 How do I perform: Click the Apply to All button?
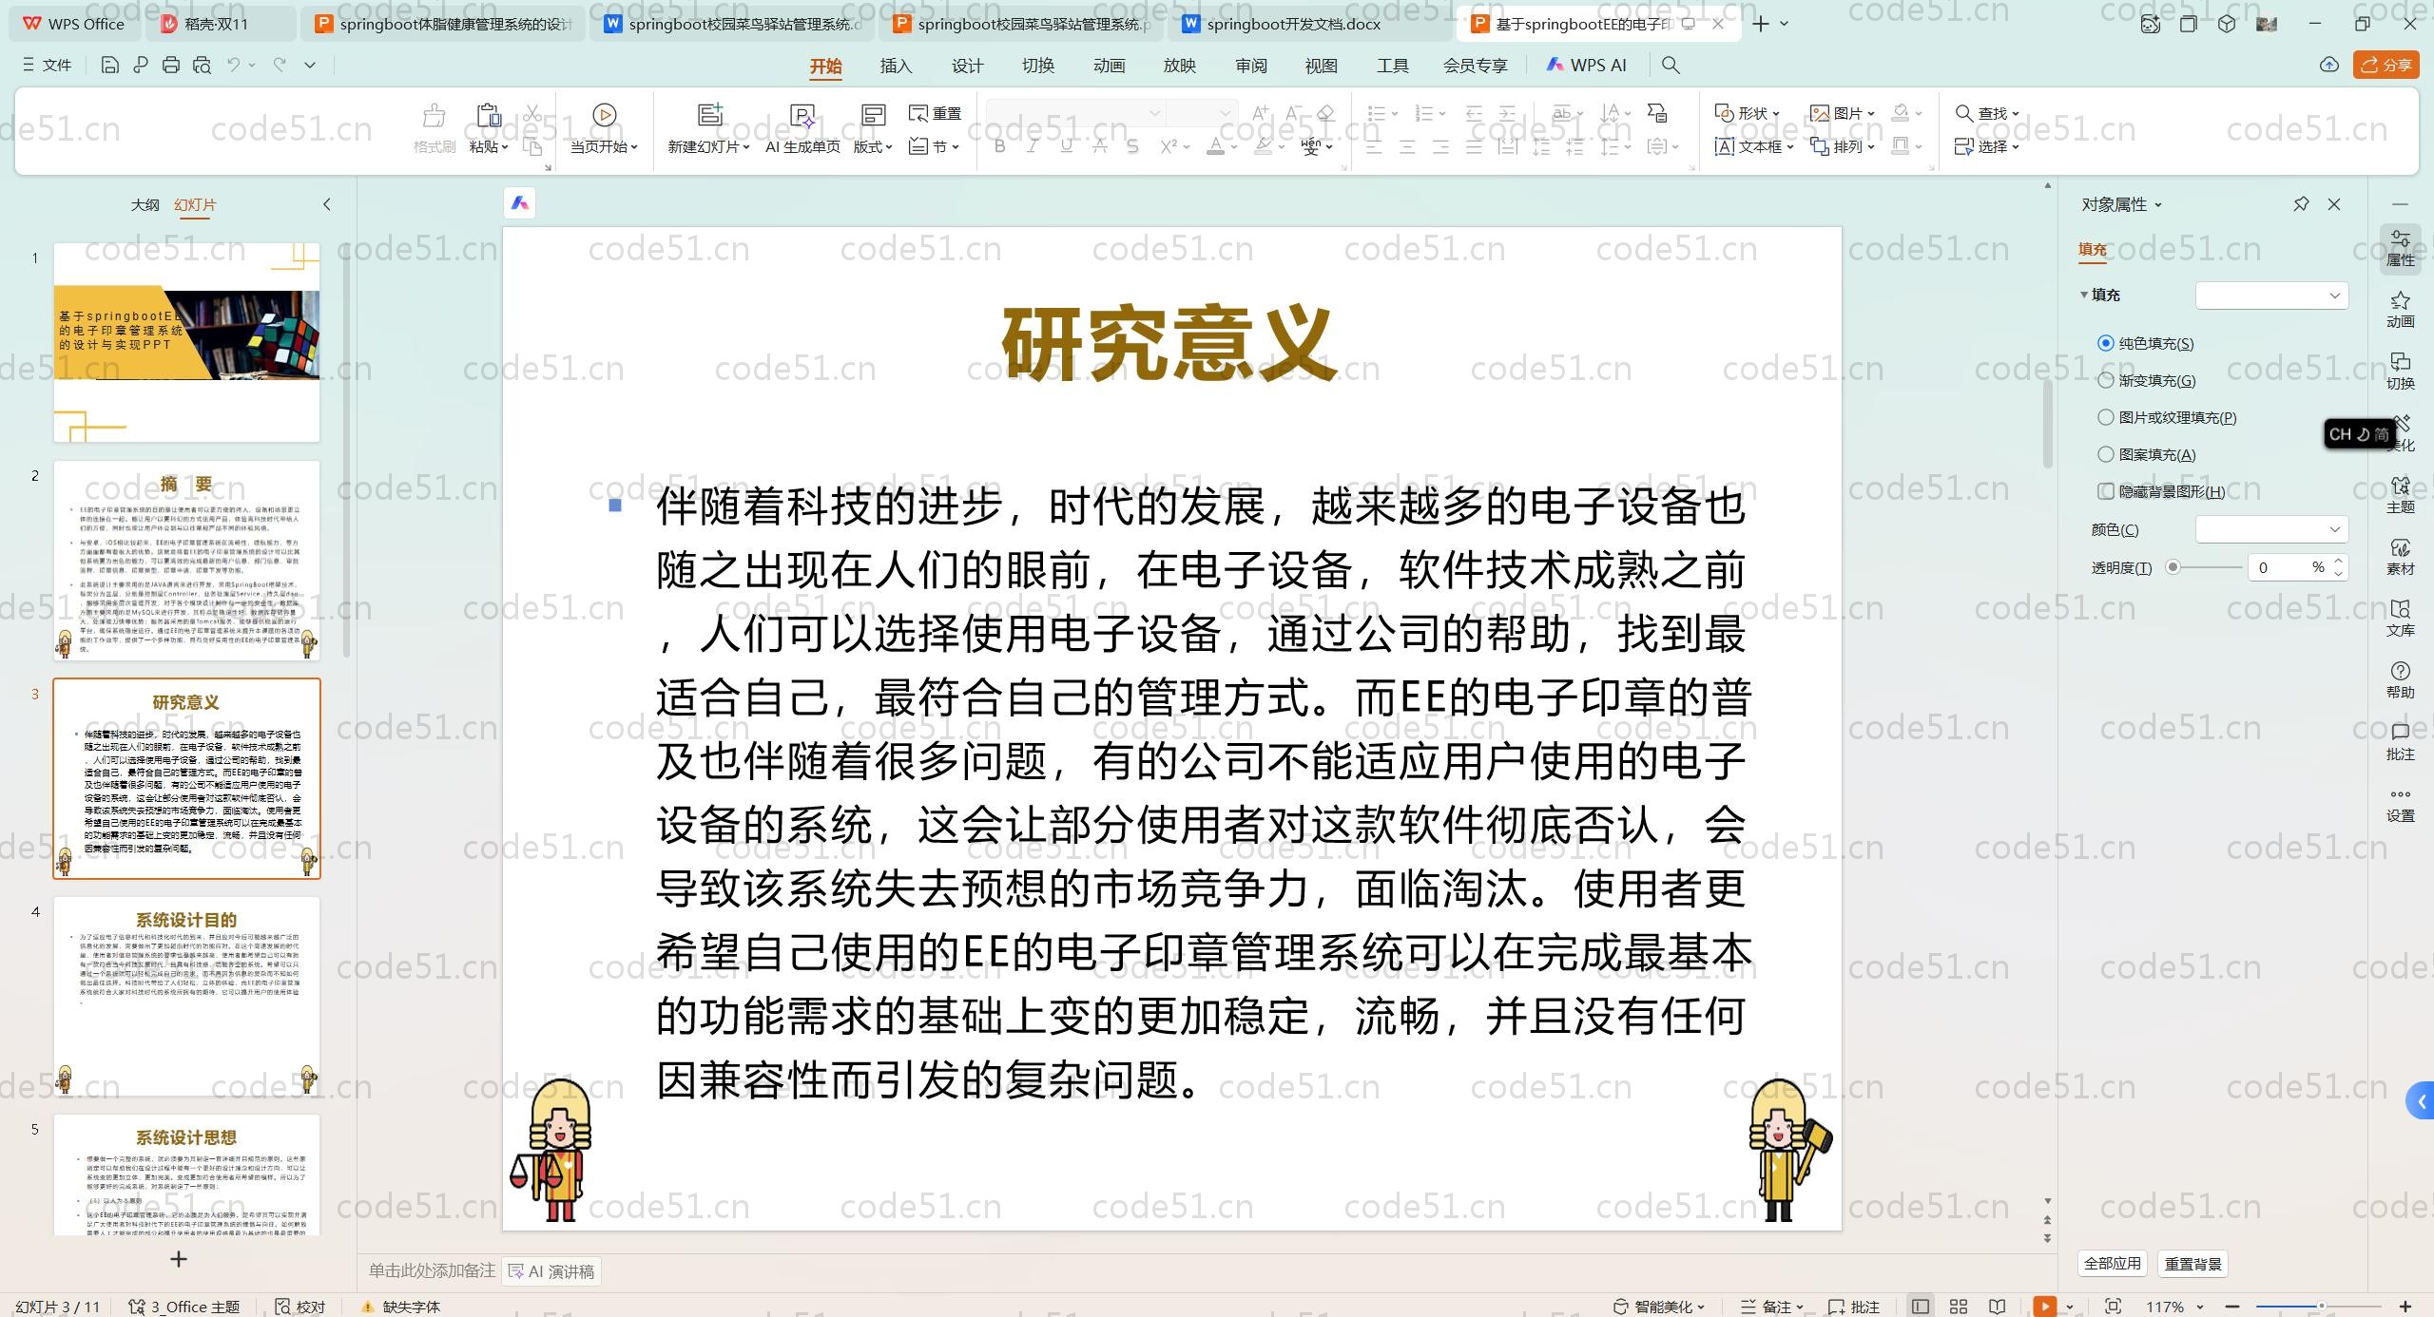pyautogui.click(x=2112, y=1264)
